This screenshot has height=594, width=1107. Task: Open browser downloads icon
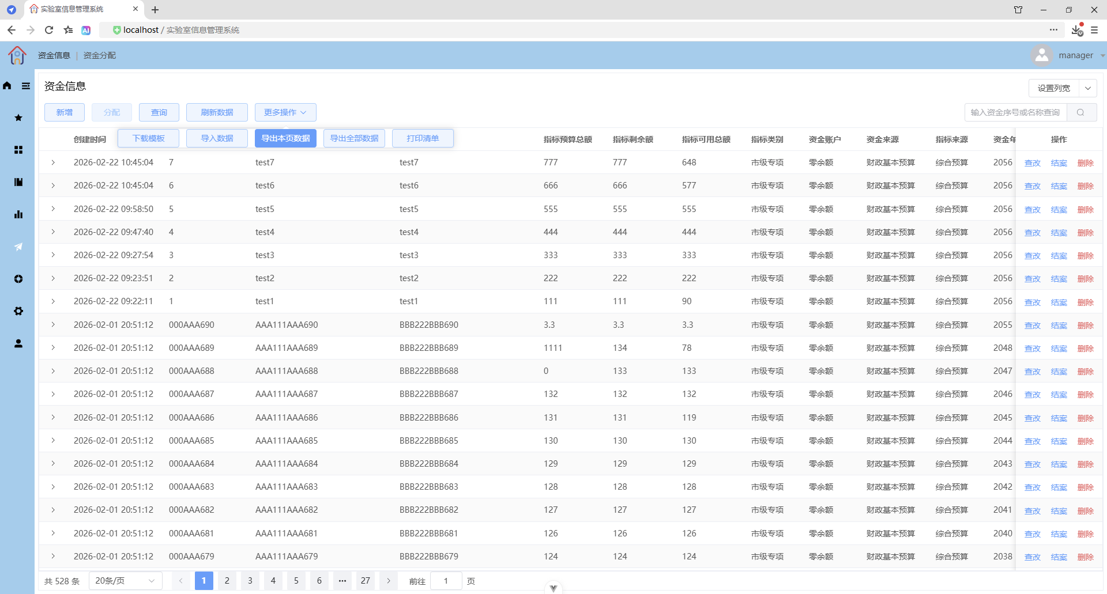tap(1076, 30)
